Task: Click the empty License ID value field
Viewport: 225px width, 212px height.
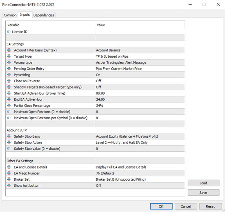Action: [x=140, y=32]
